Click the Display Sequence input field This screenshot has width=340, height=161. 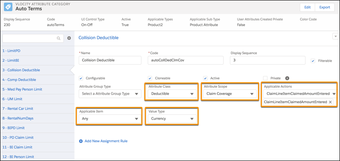pyautogui.click(x=268, y=60)
